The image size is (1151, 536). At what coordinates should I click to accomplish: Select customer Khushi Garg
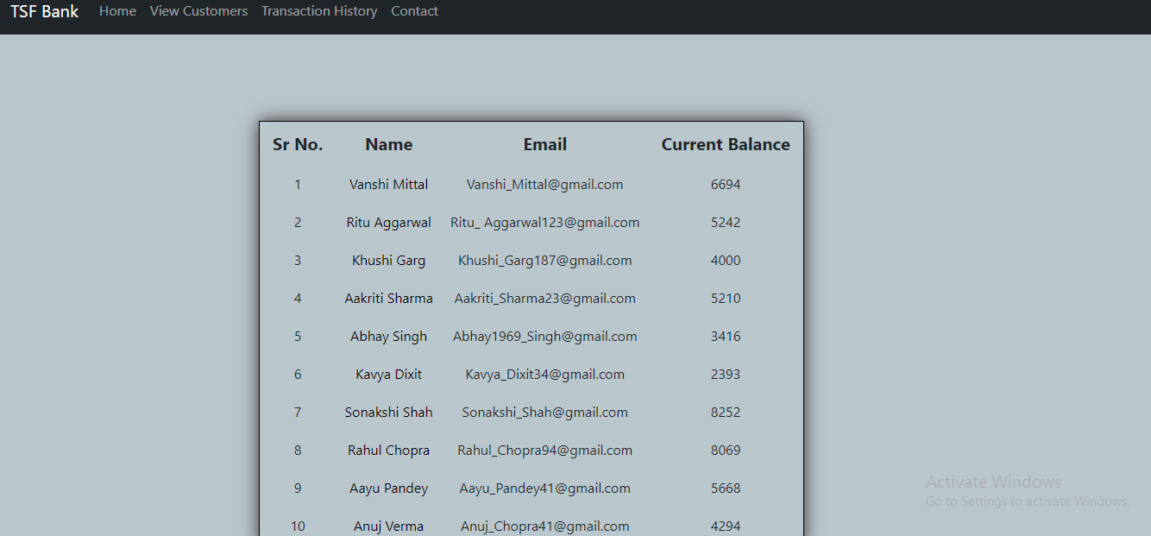(388, 260)
